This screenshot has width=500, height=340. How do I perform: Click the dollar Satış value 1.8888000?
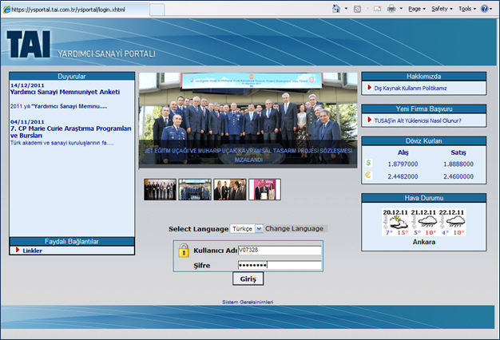pyautogui.click(x=458, y=164)
